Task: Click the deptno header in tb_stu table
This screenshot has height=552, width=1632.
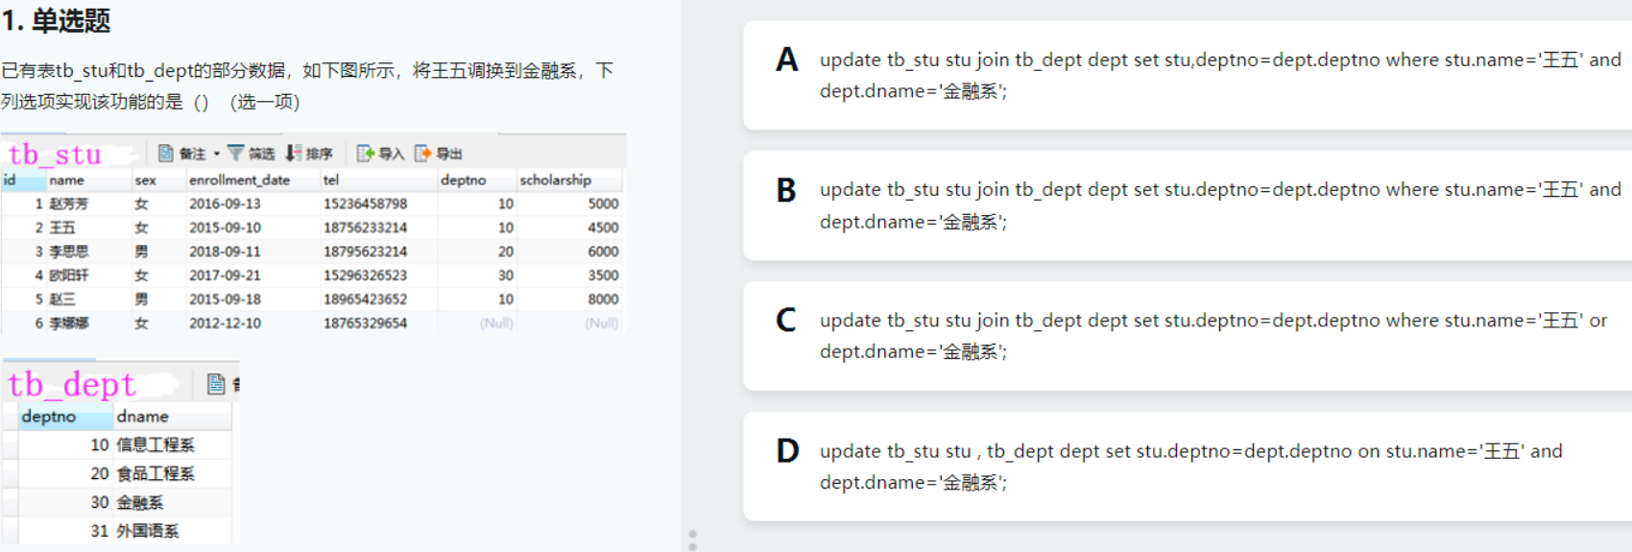Action: tap(463, 180)
